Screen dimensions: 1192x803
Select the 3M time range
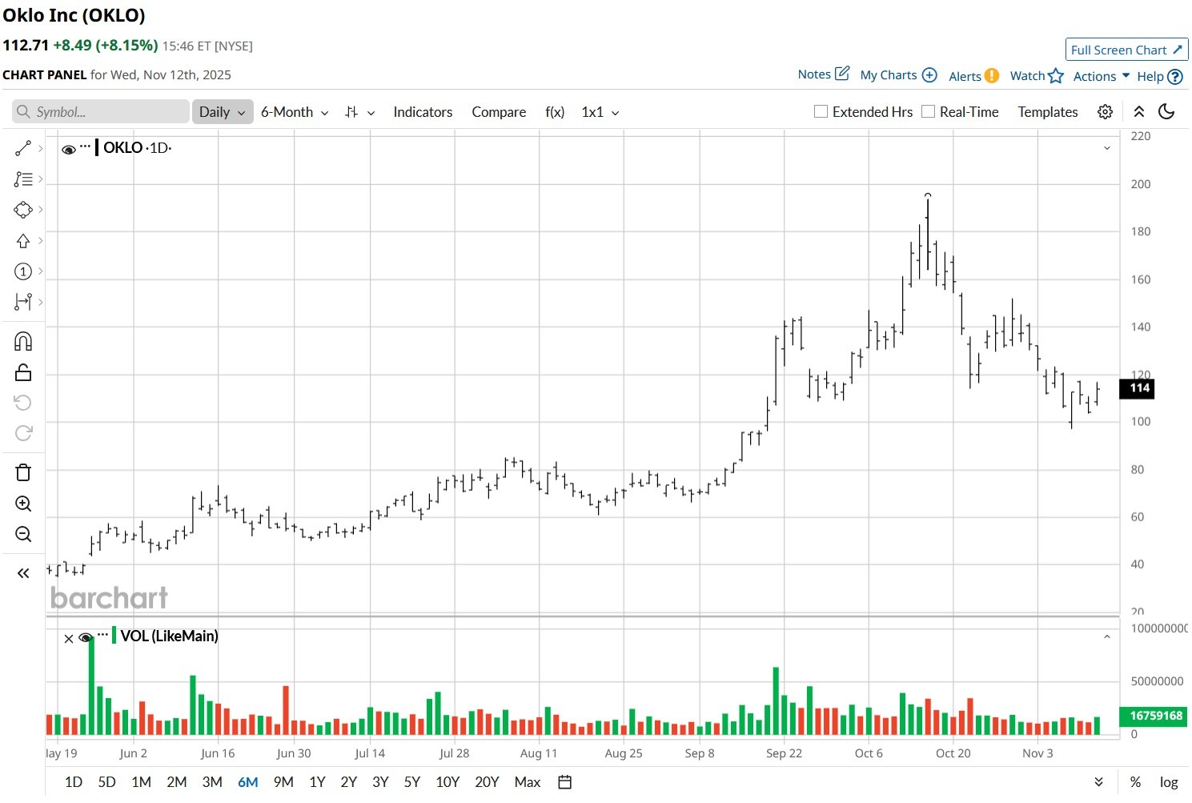(x=212, y=782)
